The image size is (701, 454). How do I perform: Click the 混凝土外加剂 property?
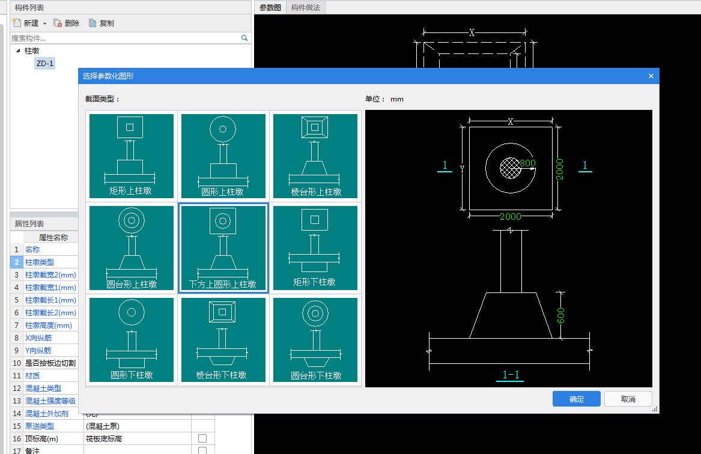click(46, 413)
